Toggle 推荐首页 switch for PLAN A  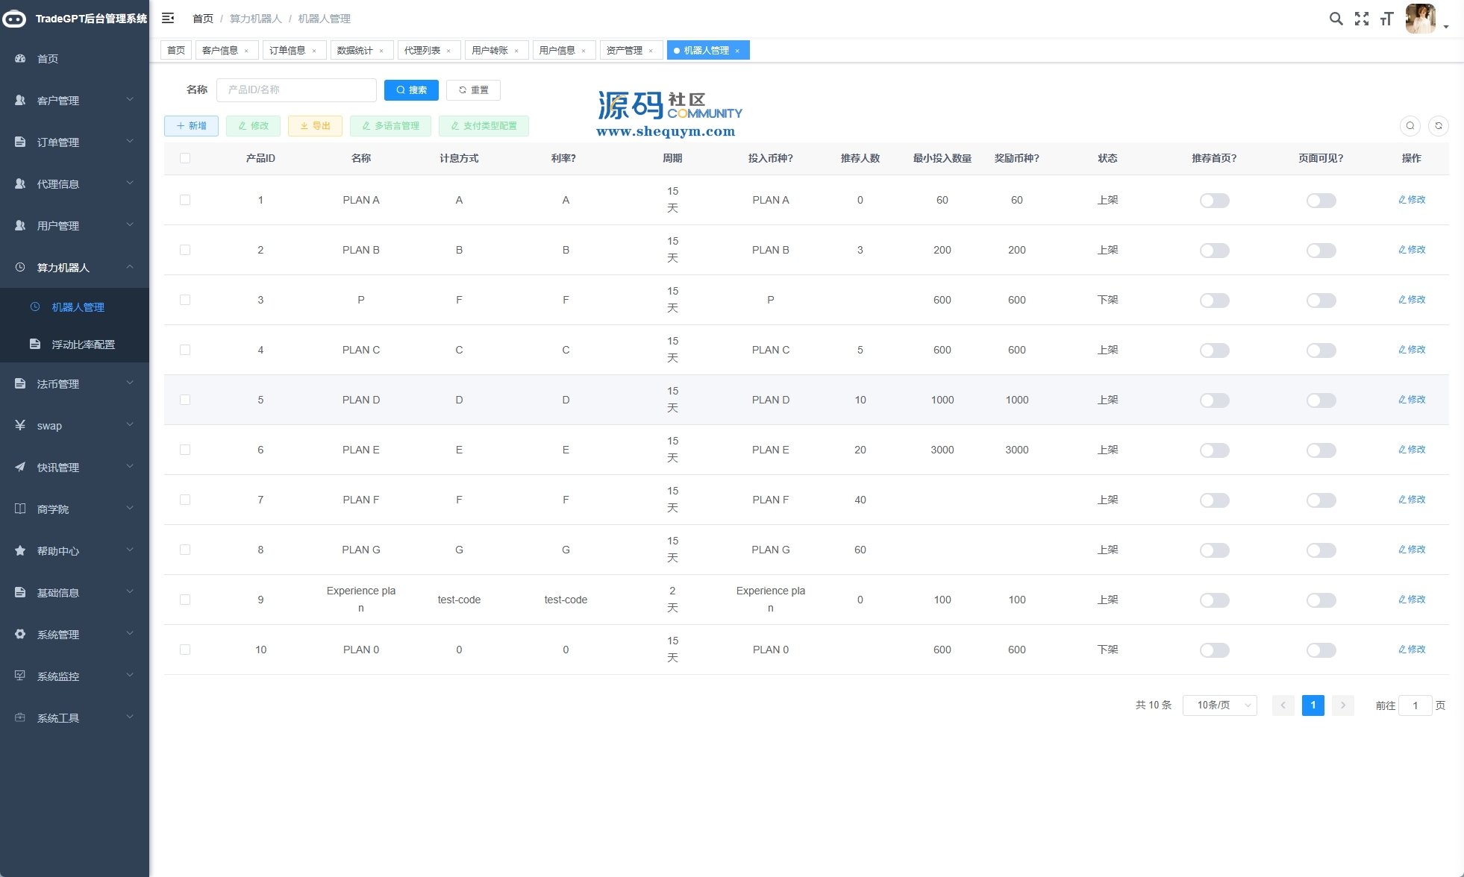[x=1214, y=201]
